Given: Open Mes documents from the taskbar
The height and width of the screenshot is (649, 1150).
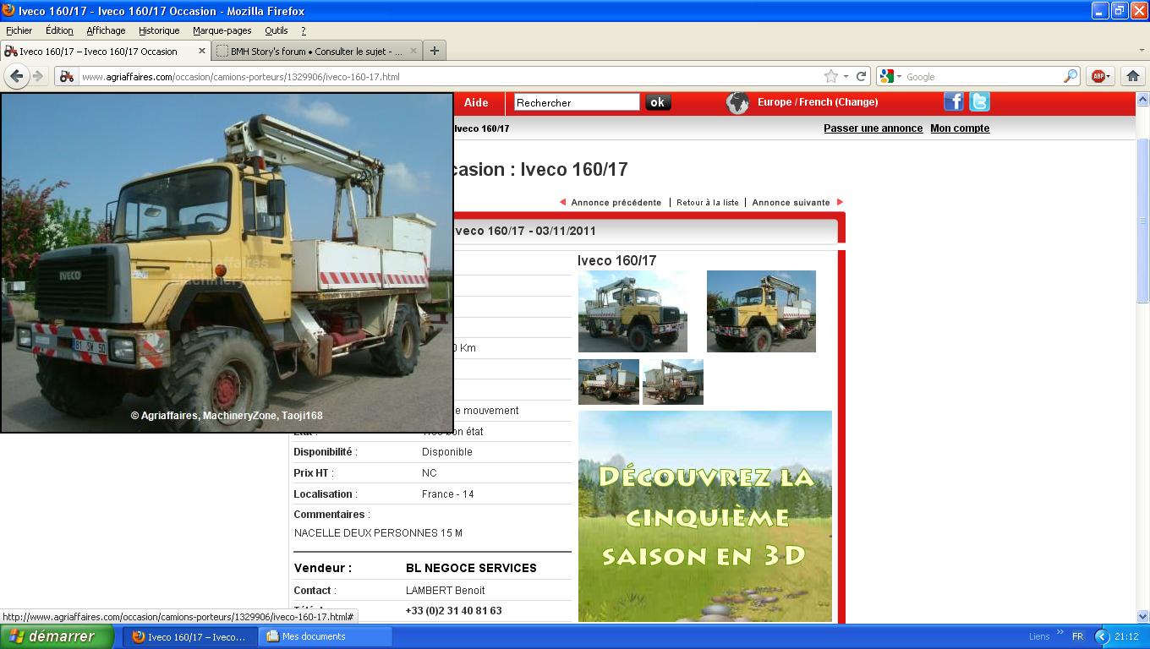Looking at the screenshot, I should tap(313, 636).
